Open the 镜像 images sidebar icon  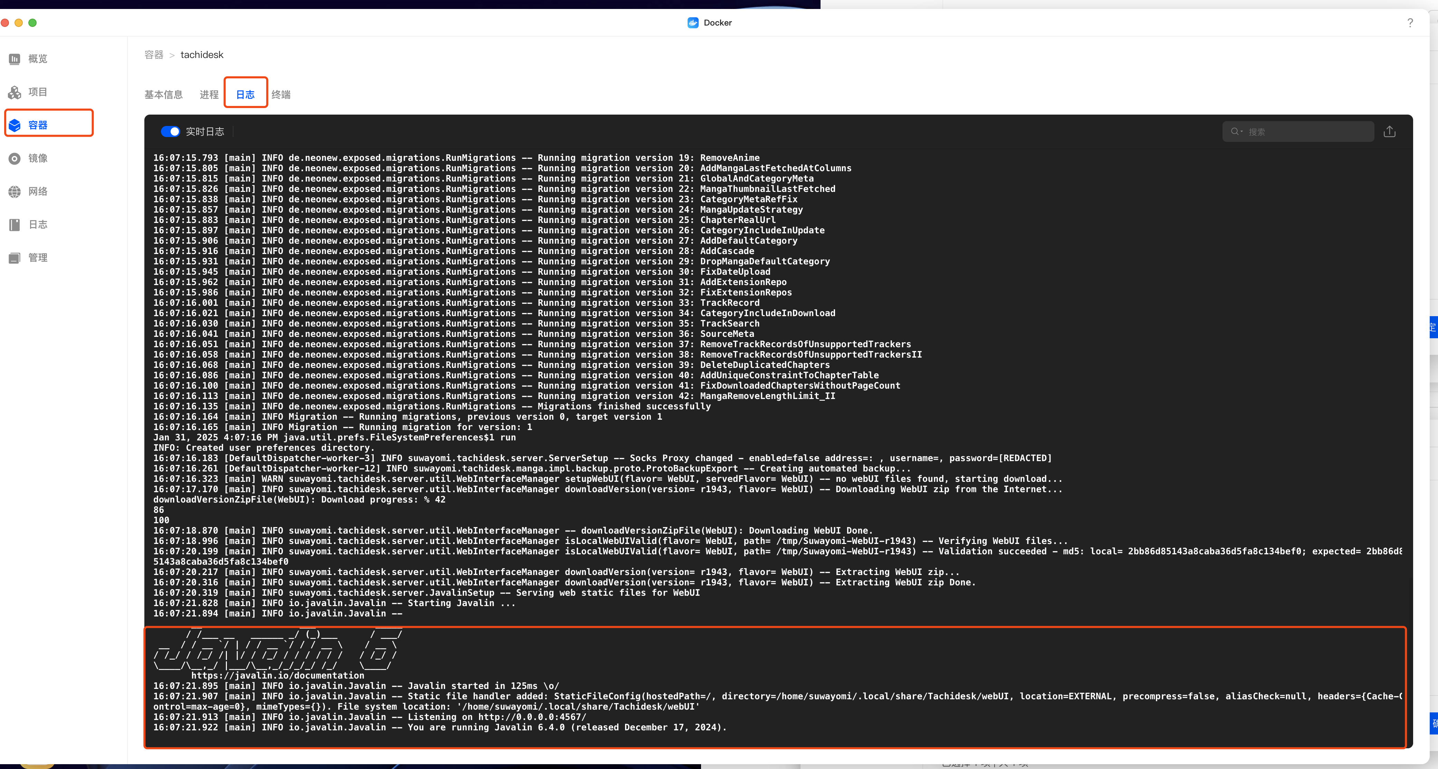tap(15, 158)
